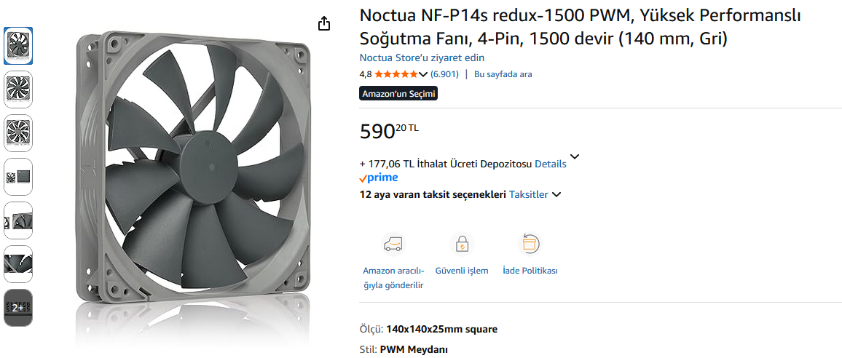Screen dimensions: 842x358
Task: Select the third fan thumbnail
Action: [x=18, y=133]
